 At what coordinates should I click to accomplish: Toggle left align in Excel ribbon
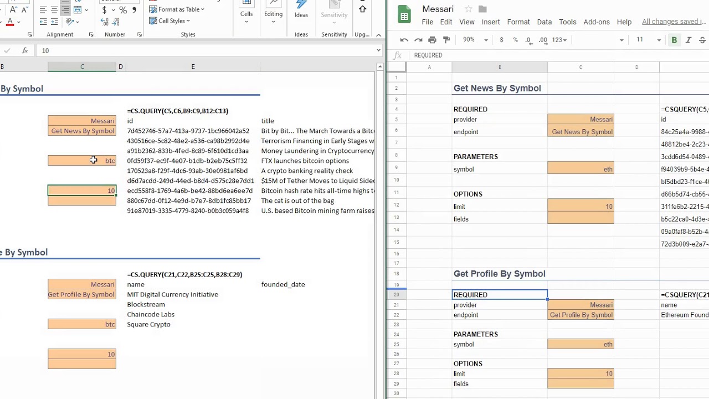(43, 10)
